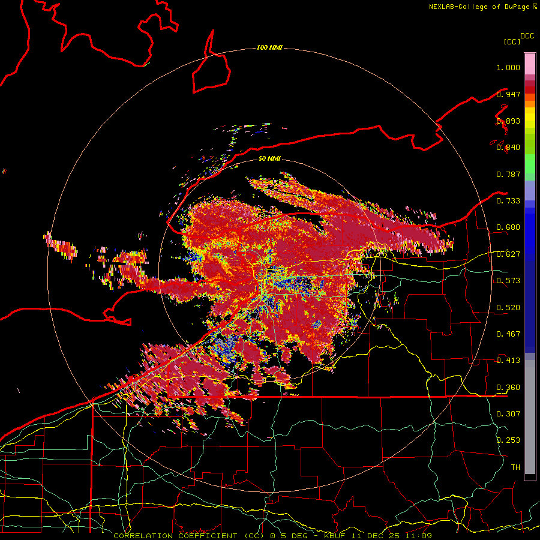Click the pink top segment of color bar
Viewport: 540px width, 540px height.
530,64
